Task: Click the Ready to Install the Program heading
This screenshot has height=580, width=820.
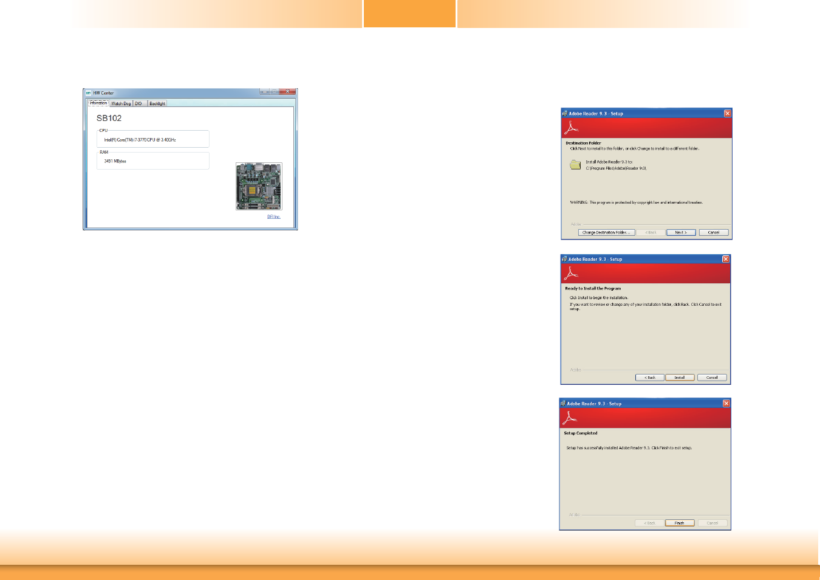Action: [x=593, y=289]
